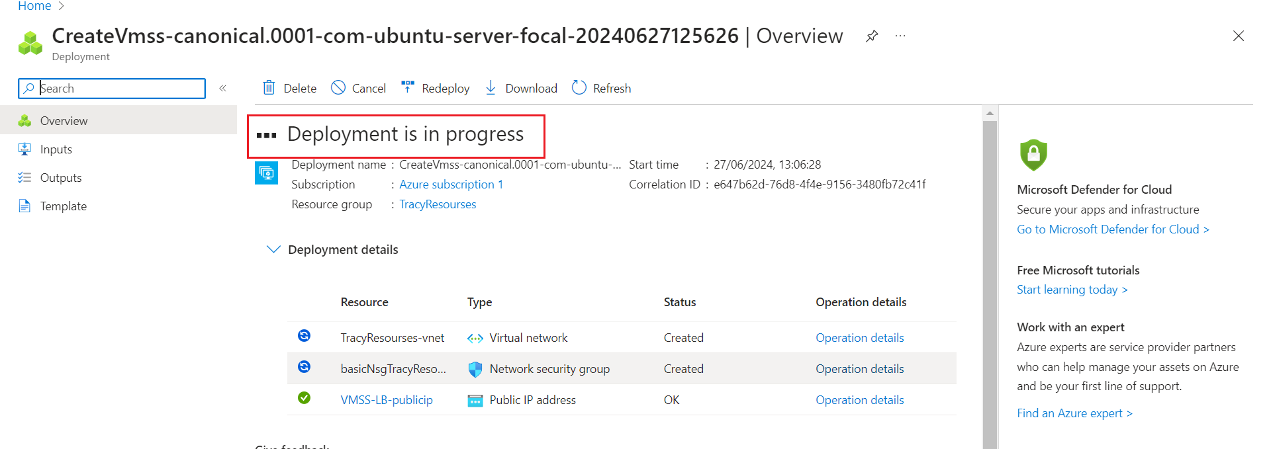Open the more options ellipsis menu
Viewport: 1271px width, 449px height.
pyautogui.click(x=900, y=36)
